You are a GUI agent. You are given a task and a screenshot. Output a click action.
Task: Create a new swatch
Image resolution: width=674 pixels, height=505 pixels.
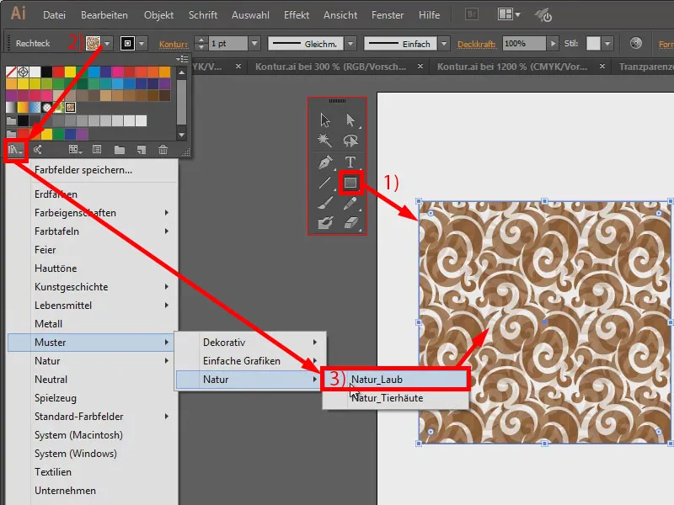click(x=142, y=150)
